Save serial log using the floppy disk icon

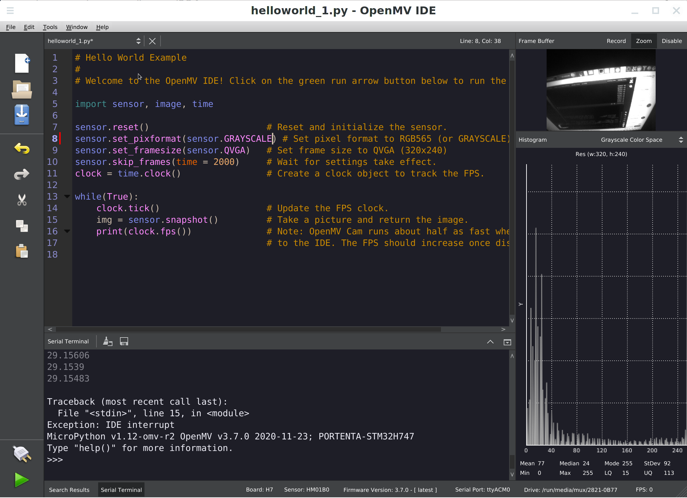tap(124, 341)
